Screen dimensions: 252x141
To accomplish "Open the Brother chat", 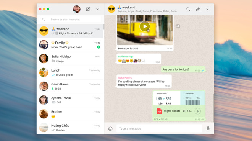I will click(x=70, y=114).
